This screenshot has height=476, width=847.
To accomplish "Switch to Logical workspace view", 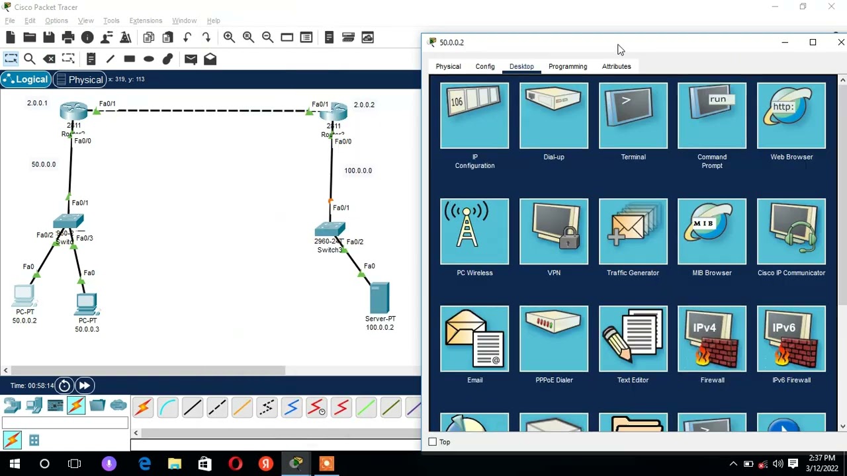I will coord(26,79).
